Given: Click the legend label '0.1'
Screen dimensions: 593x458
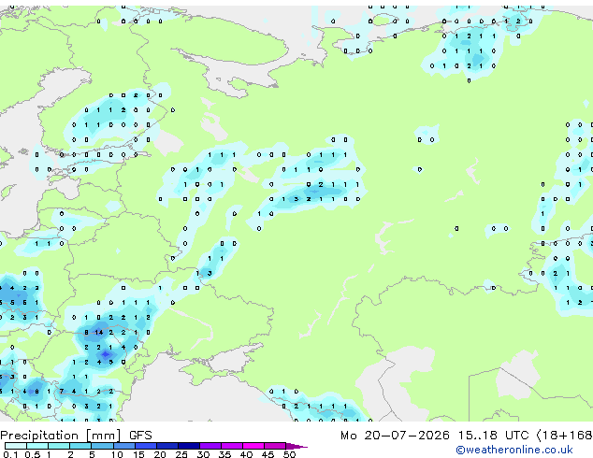Looking at the screenshot, I should point(10,454).
